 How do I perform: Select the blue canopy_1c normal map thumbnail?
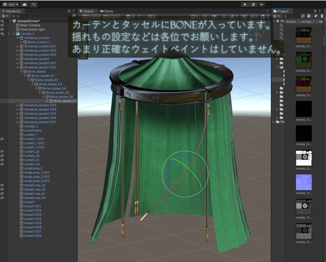[303, 182]
